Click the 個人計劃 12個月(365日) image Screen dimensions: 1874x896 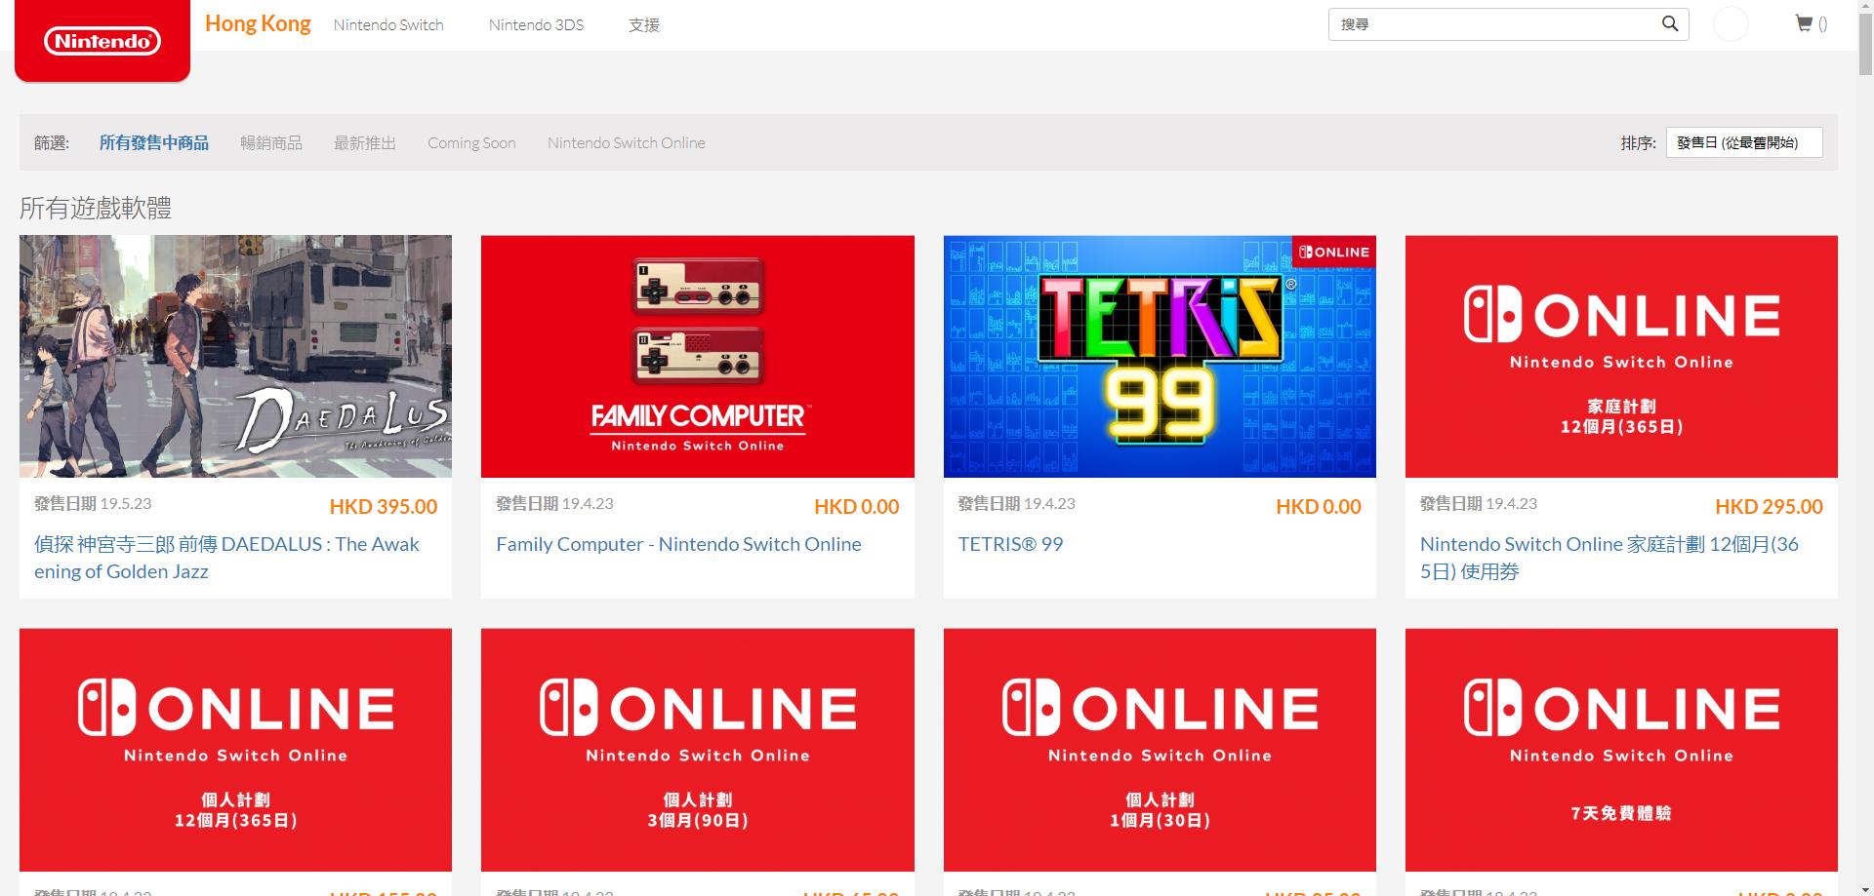pyautogui.click(x=235, y=750)
